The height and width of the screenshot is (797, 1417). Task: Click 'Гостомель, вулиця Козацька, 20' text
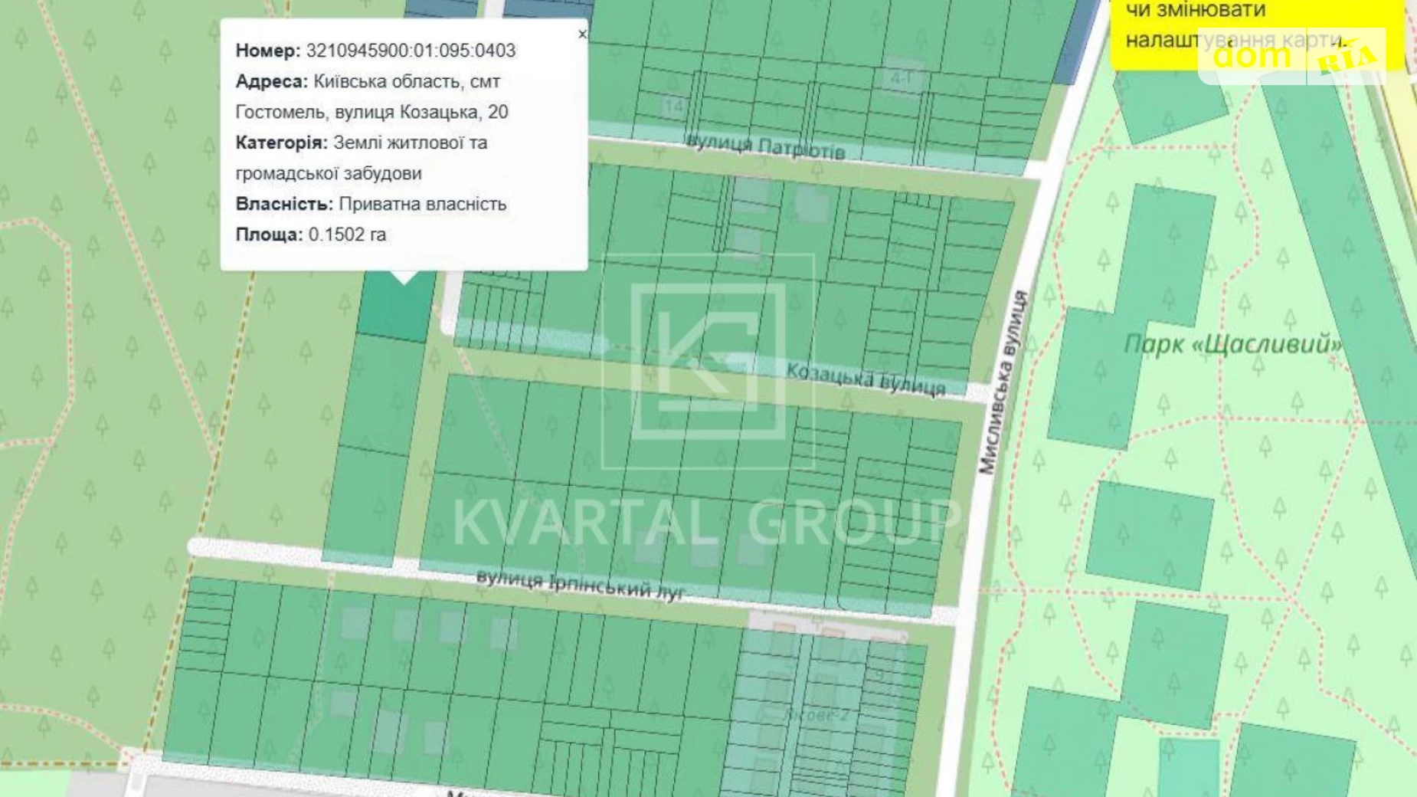click(x=371, y=112)
